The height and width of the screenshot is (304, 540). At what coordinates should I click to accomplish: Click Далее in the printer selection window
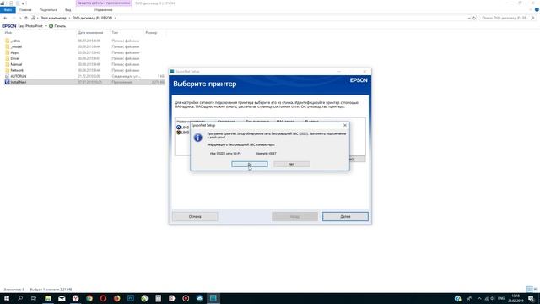click(345, 216)
